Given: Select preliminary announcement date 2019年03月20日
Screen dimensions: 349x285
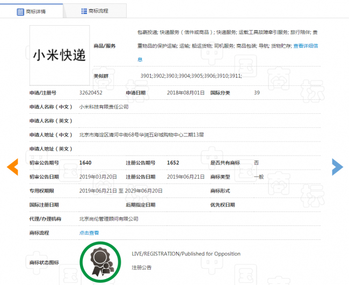Looking at the screenshot, I should click(x=98, y=177).
